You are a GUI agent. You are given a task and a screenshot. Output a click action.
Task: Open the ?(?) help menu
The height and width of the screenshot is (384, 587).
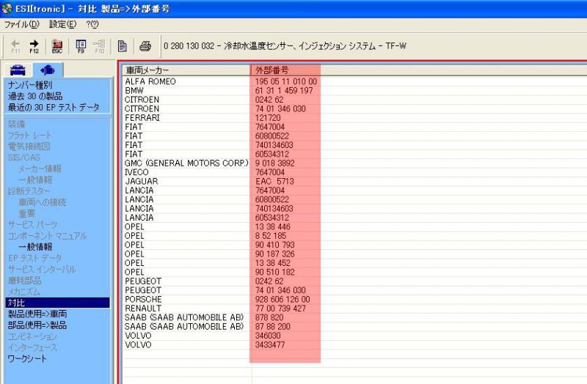92,24
